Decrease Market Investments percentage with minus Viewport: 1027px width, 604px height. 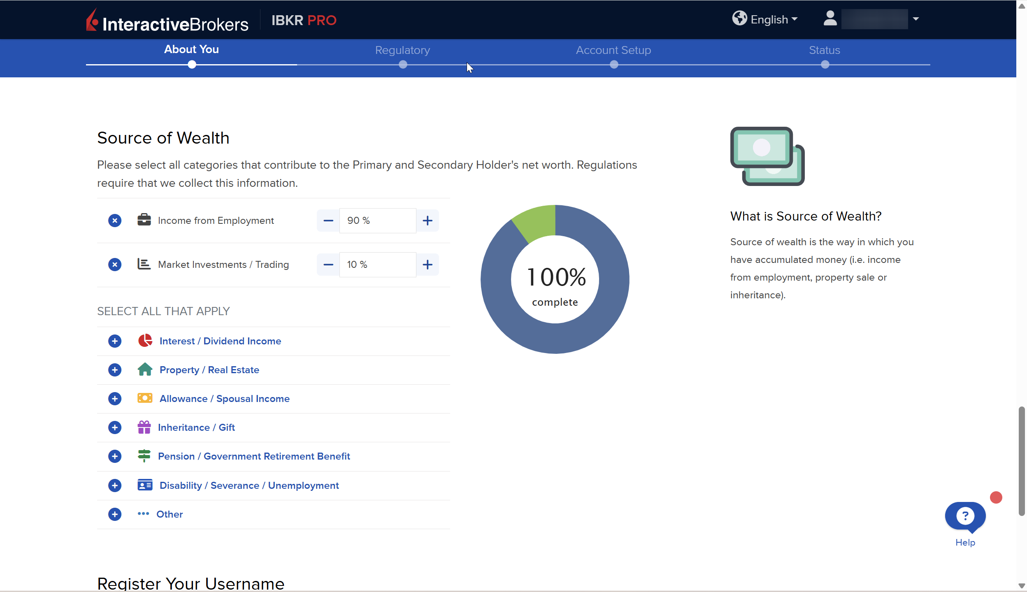pos(328,265)
